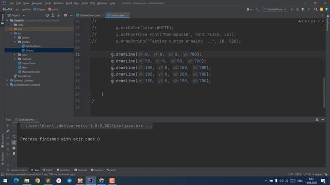The height and width of the screenshot is (185, 330).
Task: Hide the Project tool window
Action: coord(71,15)
